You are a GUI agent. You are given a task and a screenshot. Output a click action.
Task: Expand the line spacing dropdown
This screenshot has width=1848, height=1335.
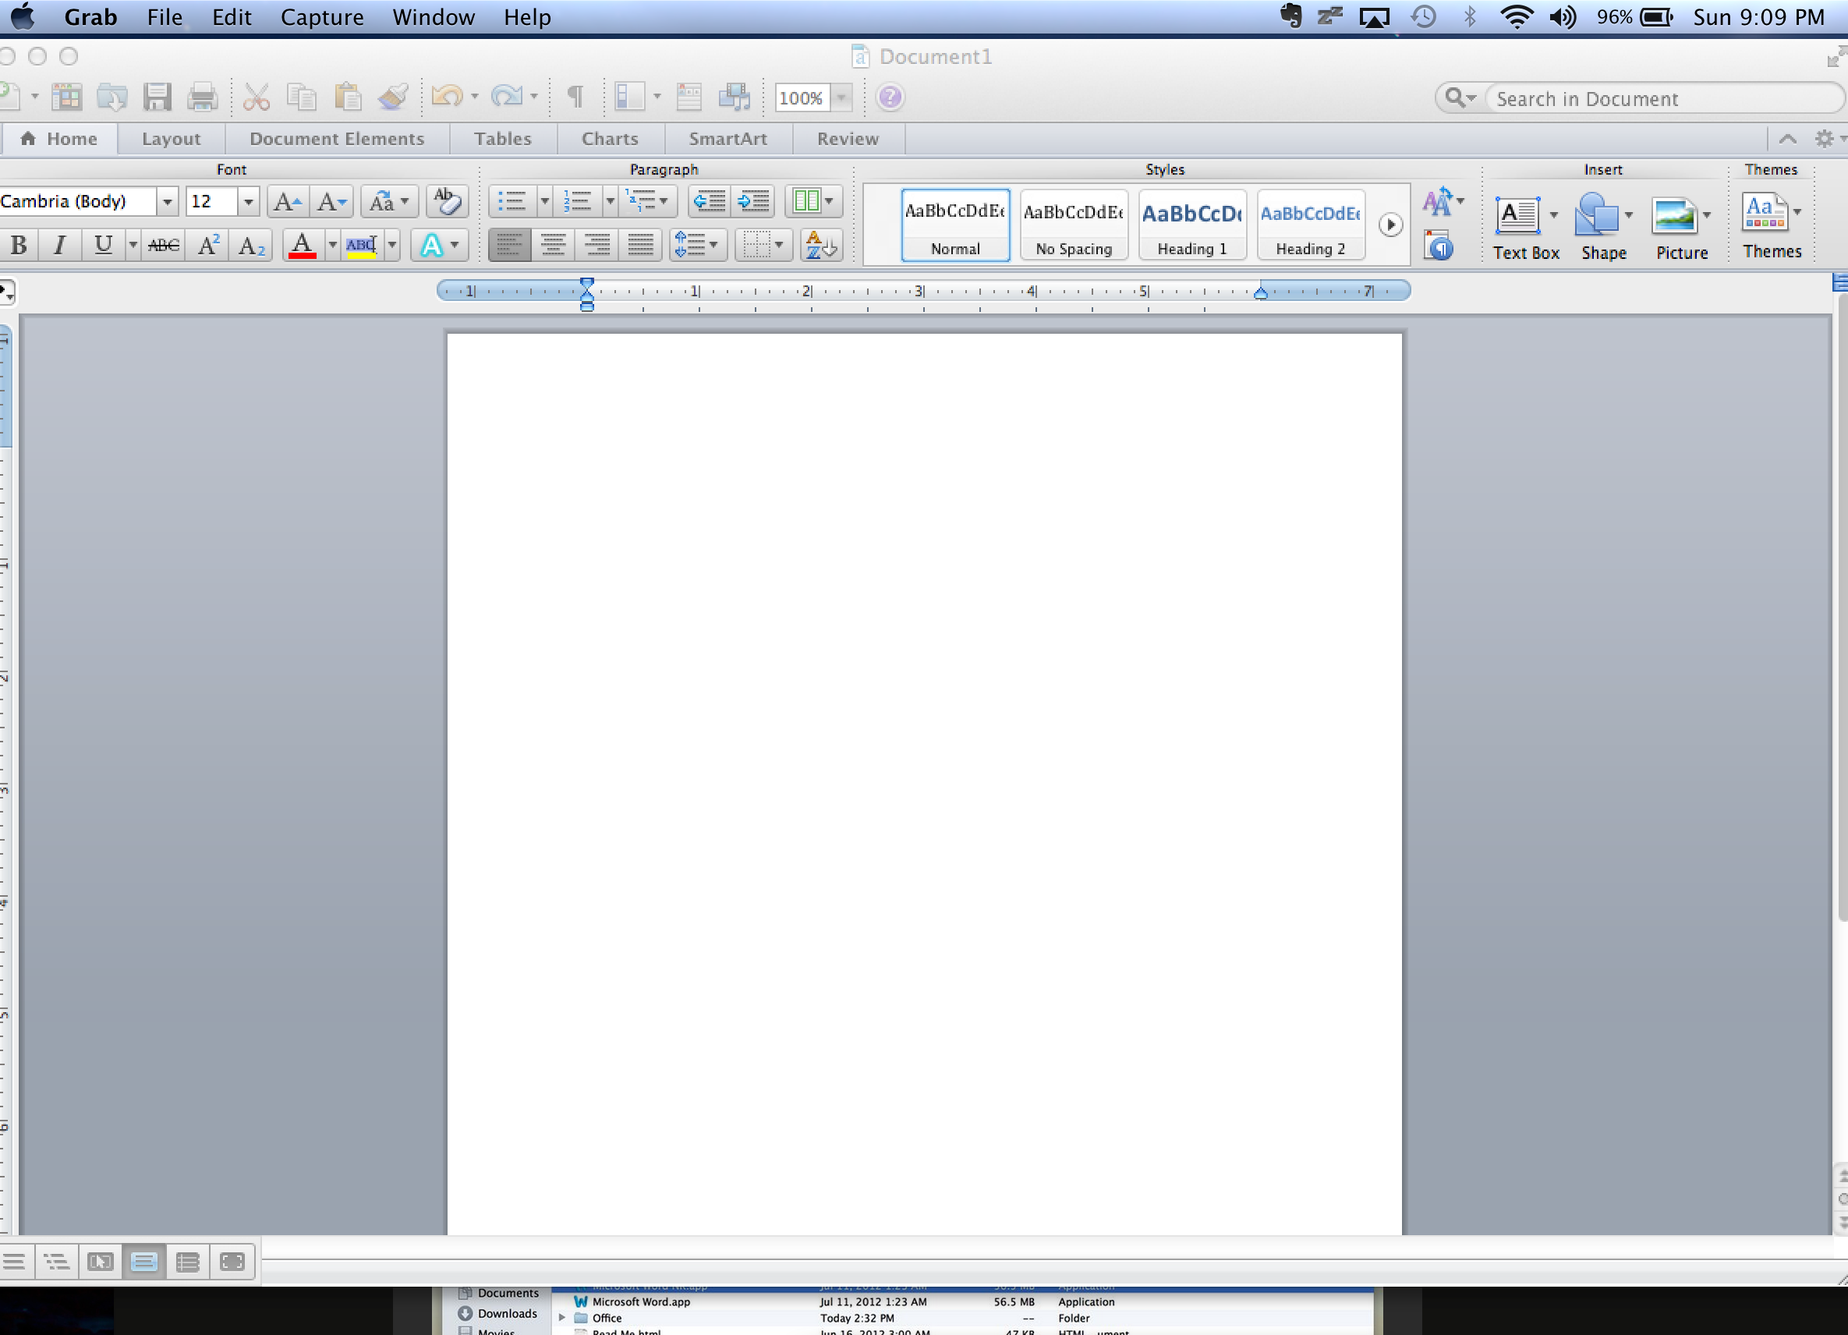(x=713, y=245)
